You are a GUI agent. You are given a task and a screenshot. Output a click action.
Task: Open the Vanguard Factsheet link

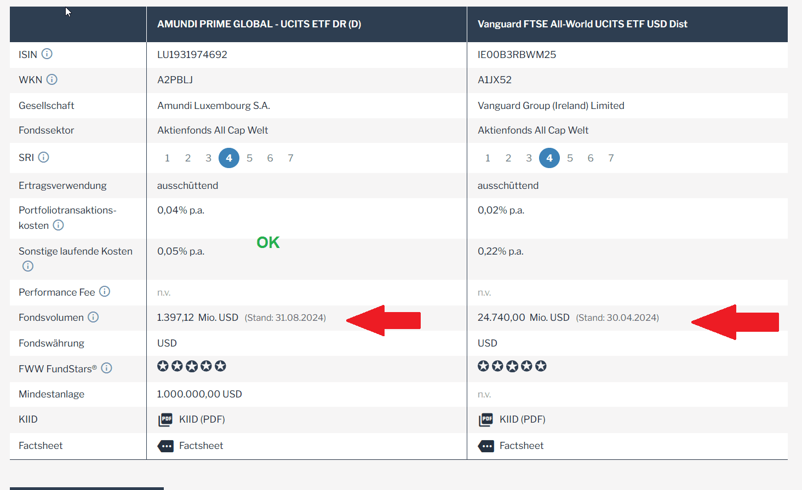pos(522,446)
